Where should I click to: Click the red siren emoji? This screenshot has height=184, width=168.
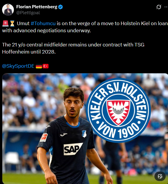[x=5, y=23]
